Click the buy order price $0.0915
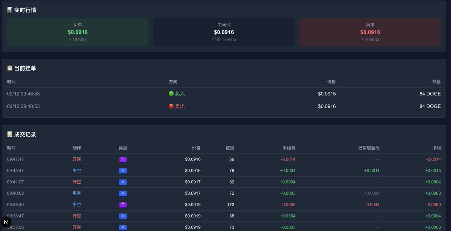This screenshot has width=451, height=231. 327,94
